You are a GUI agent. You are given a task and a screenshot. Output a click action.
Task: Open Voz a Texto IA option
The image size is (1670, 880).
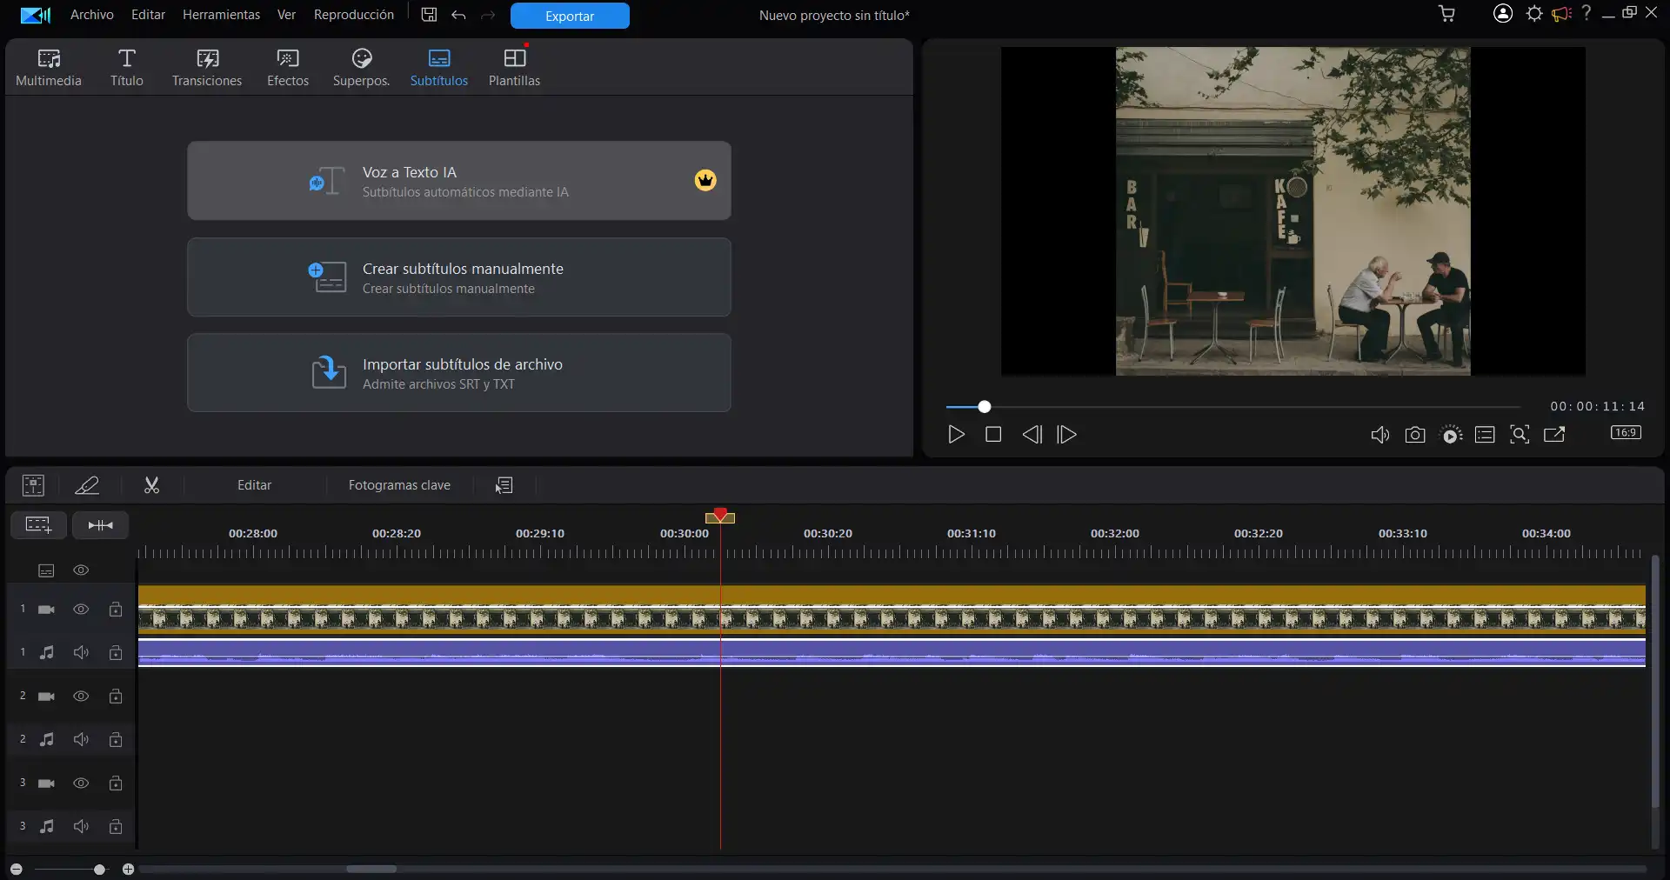pyautogui.click(x=458, y=180)
